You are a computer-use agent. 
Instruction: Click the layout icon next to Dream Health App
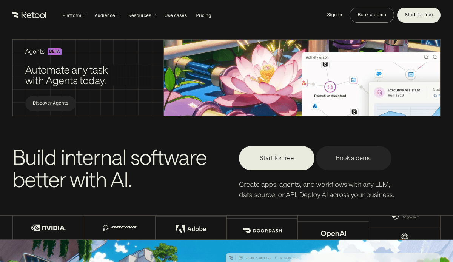pos(241,257)
